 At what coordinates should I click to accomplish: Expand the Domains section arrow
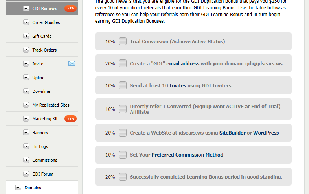click(x=18, y=188)
